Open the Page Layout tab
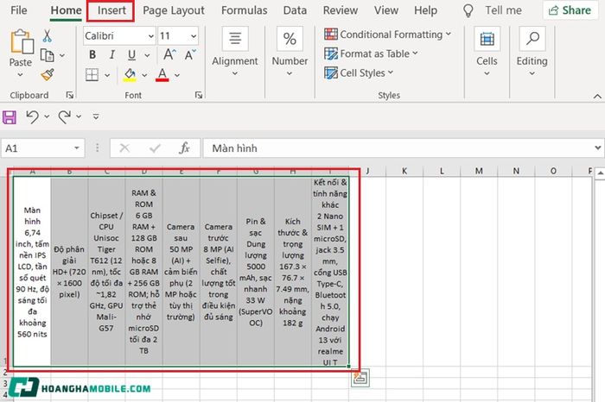Image resolution: width=605 pixels, height=402 pixels. pyautogui.click(x=173, y=10)
